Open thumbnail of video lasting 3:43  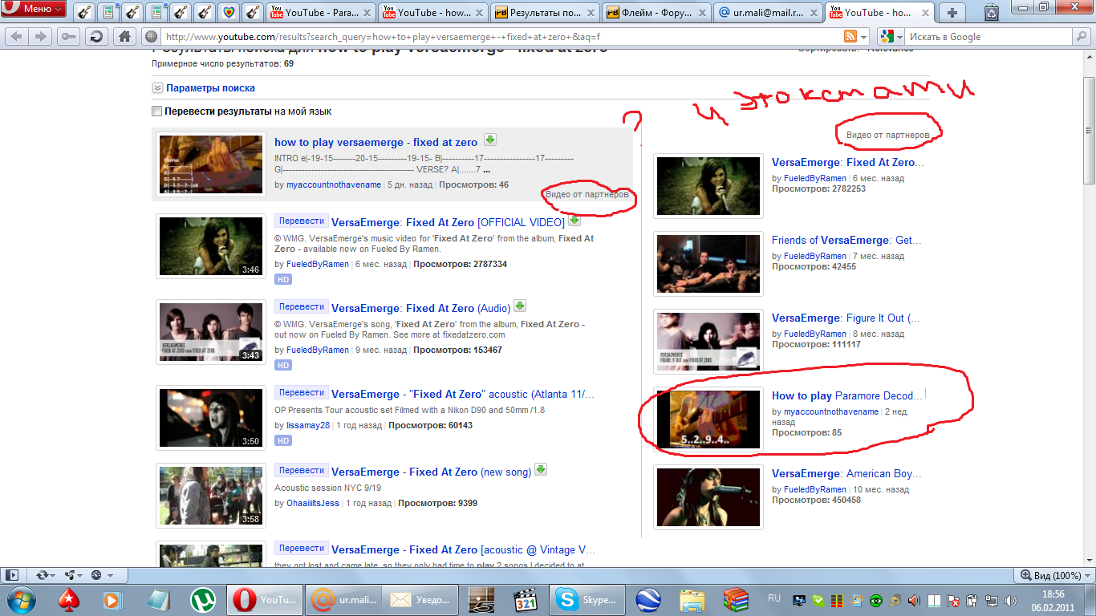click(x=211, y=332)
